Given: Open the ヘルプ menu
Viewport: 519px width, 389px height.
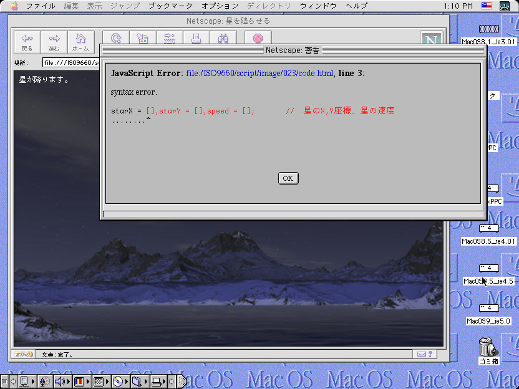Looking at the screenshot, I should tap(356, 6).
